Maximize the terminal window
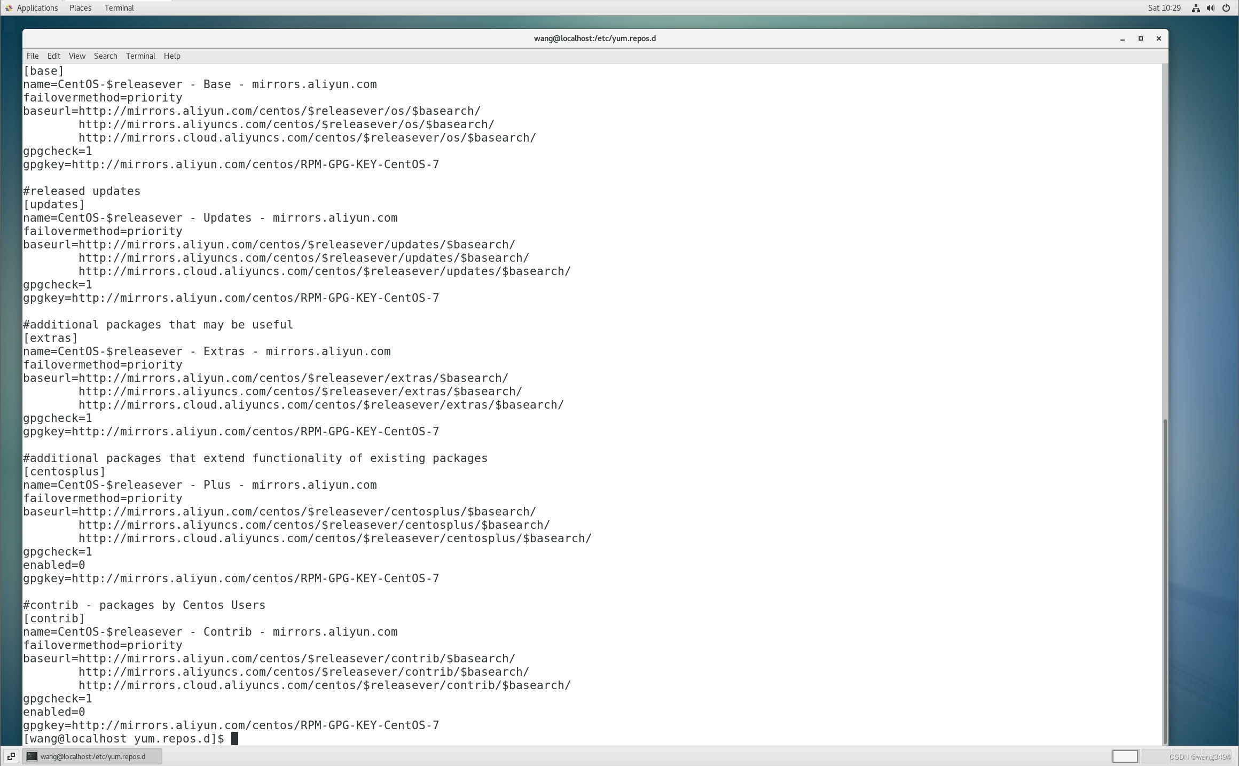 1141,38
